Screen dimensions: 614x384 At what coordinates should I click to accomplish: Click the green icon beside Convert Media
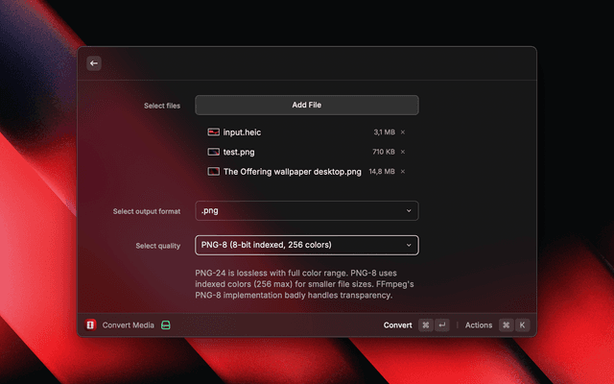coord(166,325)
